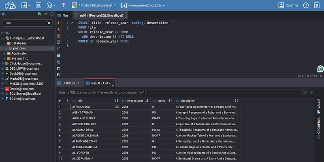Expand the System Info tree node

[x=4, y=58]
